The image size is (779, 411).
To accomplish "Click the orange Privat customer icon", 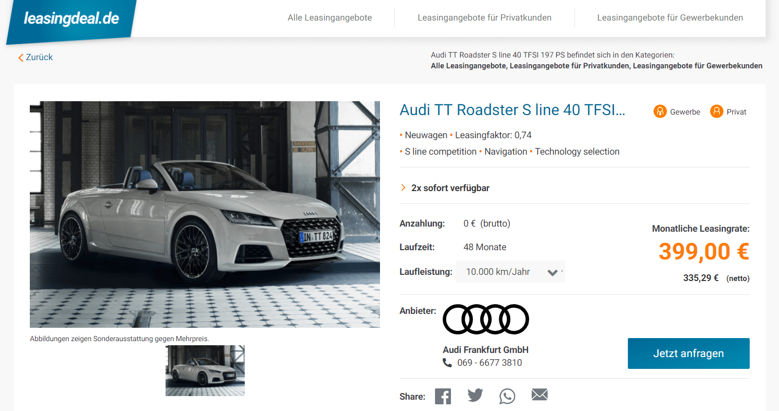I will click(716, 111).
